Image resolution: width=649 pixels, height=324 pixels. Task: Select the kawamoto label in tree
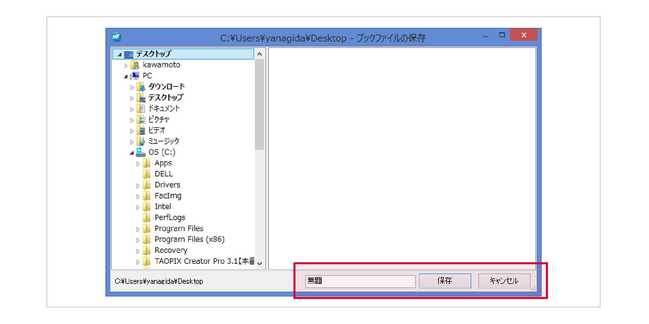162,65
